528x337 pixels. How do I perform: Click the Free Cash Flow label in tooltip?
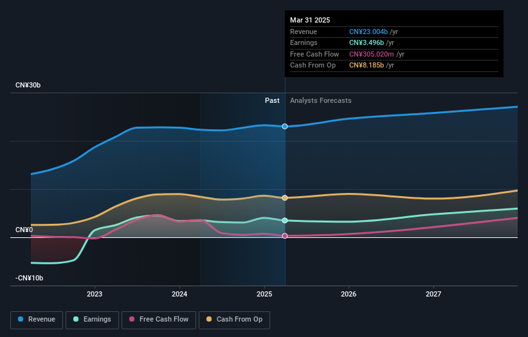pyautogui.click(x=314, y=54)
